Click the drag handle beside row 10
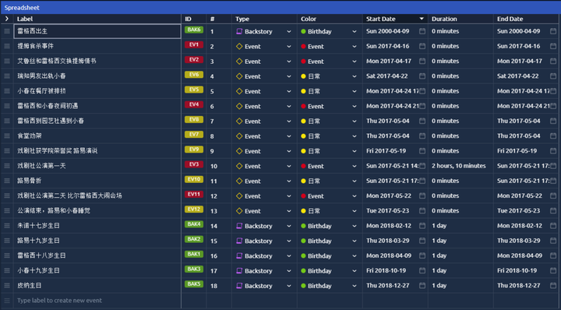This screenshot has width=561, height=310. coord(7,166)
